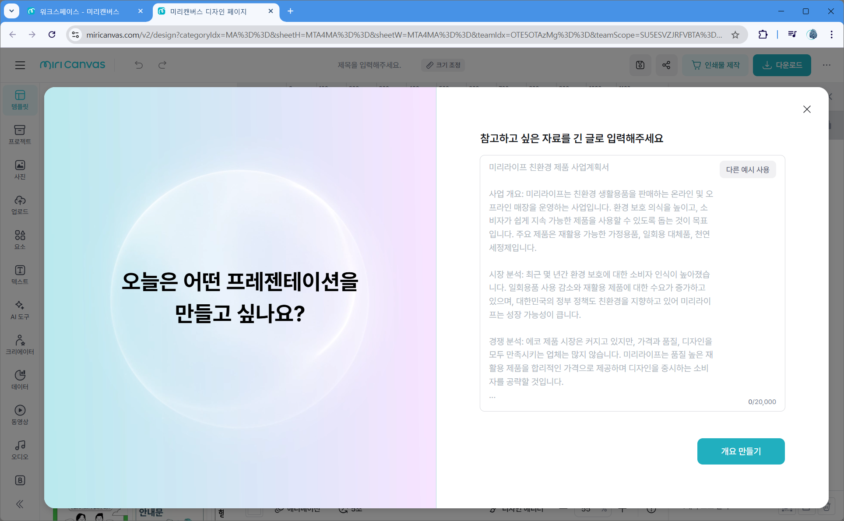Switch to 워크스페이스 - 미리캔버스 browser tab
The image size is (844, 521).
[80, 11]
